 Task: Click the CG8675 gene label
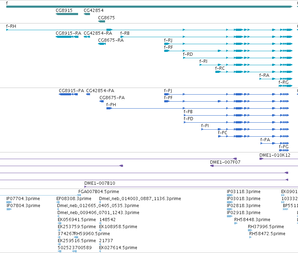tap(106, 18)
